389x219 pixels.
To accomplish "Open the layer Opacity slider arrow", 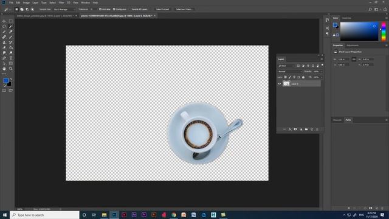I will [321, 72].
